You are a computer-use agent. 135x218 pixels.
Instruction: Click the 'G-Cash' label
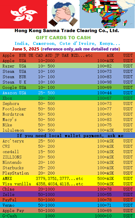10,216
